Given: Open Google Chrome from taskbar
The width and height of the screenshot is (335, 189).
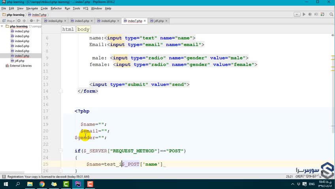Looking at the screenshot, I should coord(42,184).
